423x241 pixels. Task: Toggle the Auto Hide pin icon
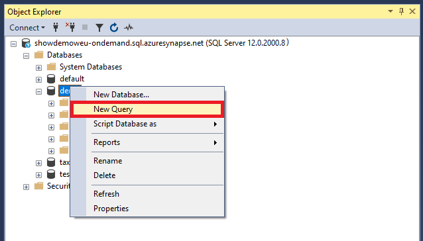(401, 11)
